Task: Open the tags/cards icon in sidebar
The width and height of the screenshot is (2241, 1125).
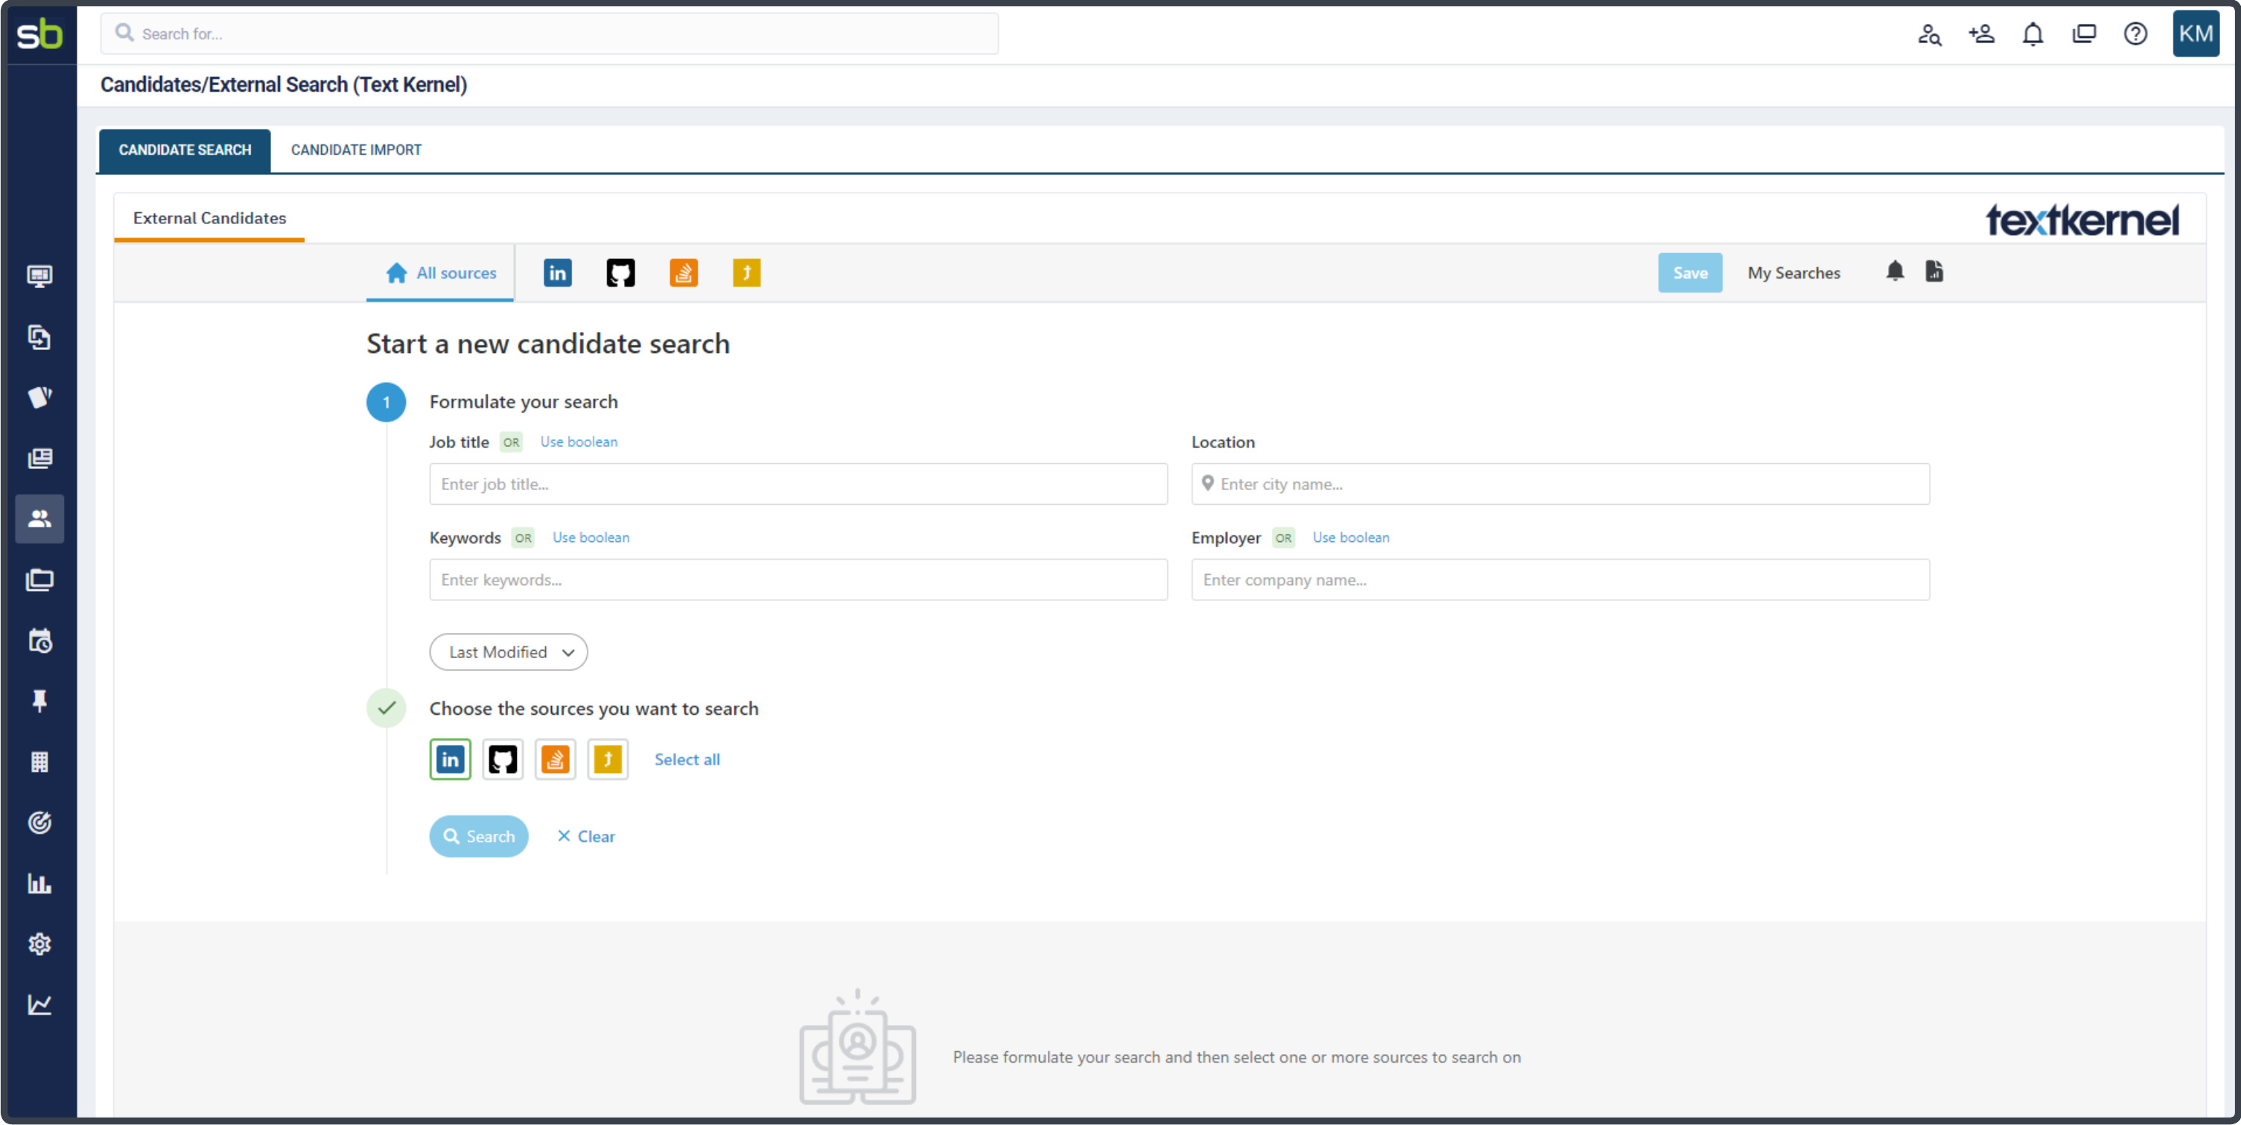Action: (x=39, y=398)
